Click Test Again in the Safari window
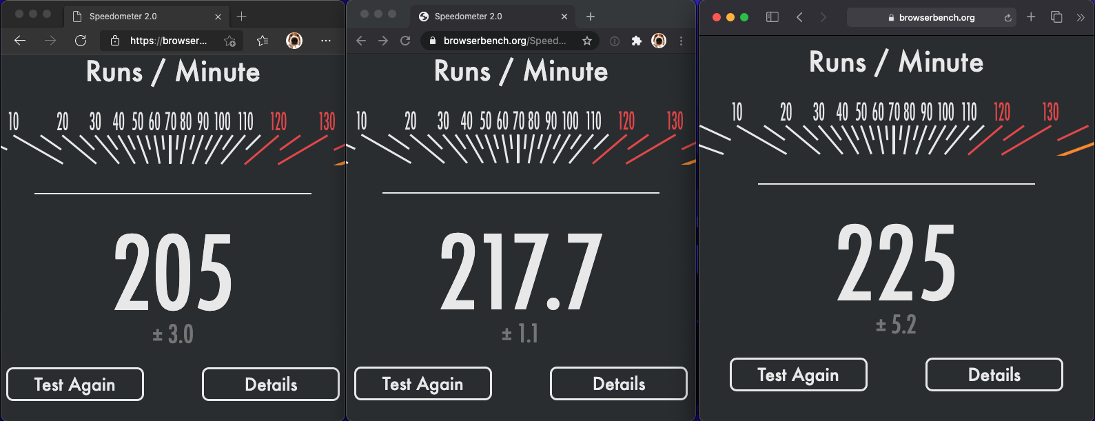This screenshot has width=1095, height=421. [x=799, y=375]
